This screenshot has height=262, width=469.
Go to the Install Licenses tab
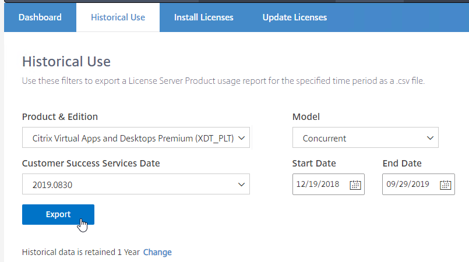pyautogui.click(x=204, y=17)
